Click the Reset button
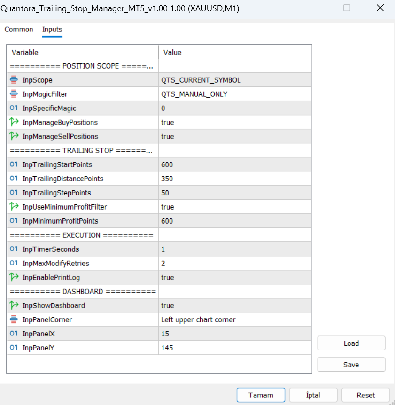Viewport: 395px width, 405px height. tap(365, 395)
